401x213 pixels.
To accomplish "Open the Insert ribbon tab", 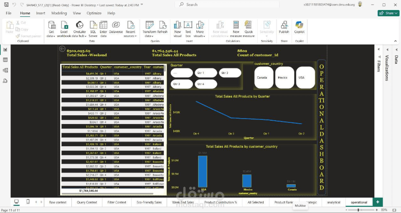I will pyautogui.click(x=41, y=13).
